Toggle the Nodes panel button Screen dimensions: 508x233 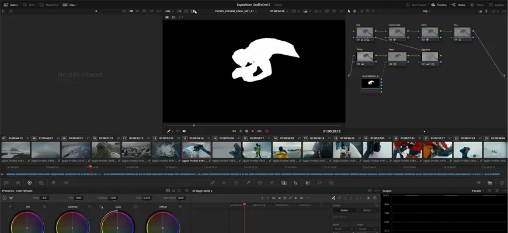click(458, 5)
